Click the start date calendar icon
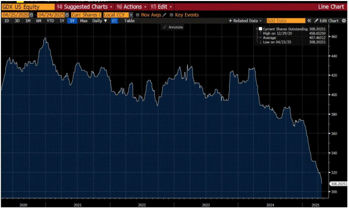The height and width of the screenshot is (209, 349). 32,15
